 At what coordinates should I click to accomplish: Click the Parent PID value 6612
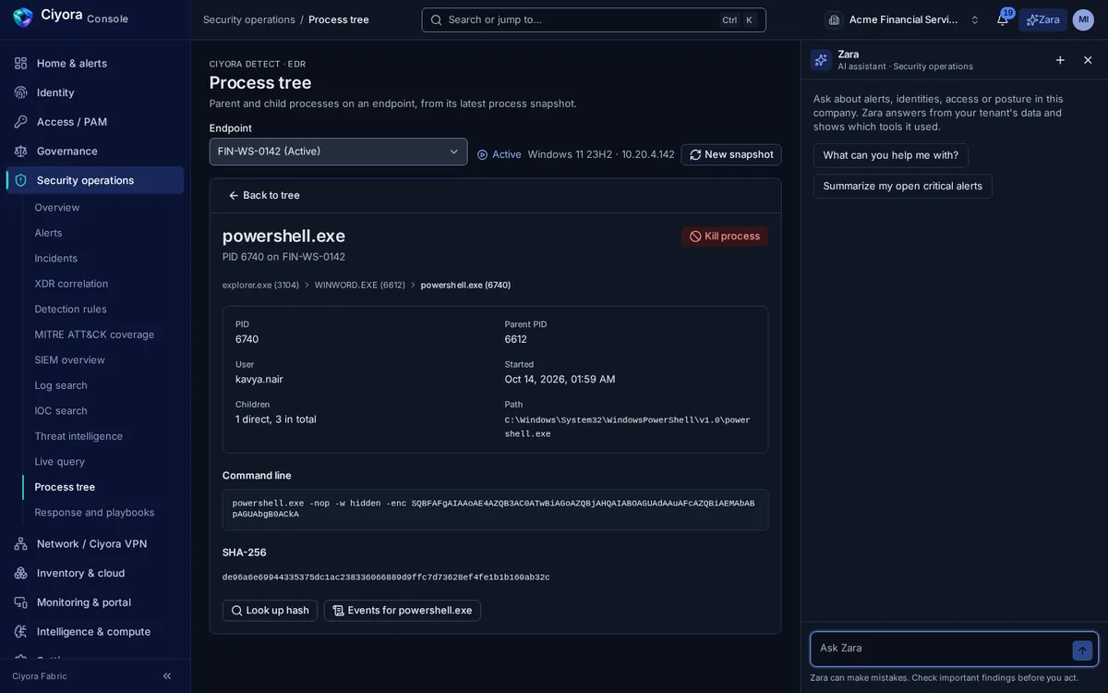(x=515, y=339)
